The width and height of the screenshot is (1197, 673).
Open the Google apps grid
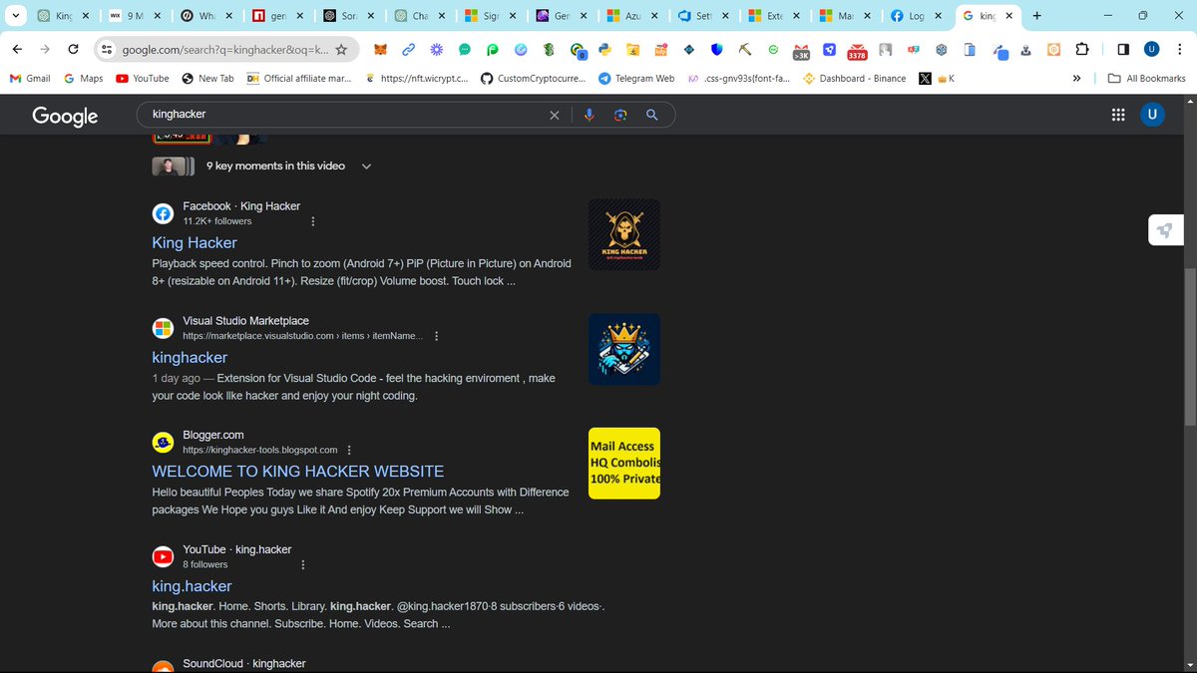point(1117,115)
